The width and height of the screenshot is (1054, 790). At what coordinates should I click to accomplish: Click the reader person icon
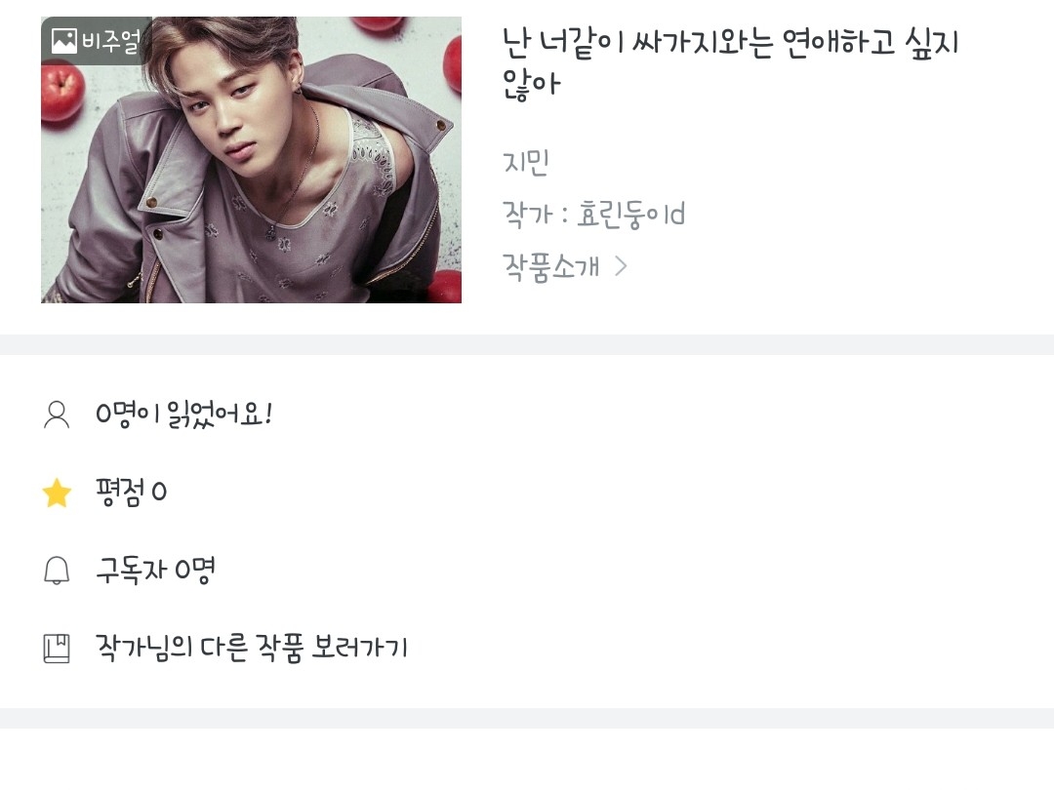(x=57, y=415)
